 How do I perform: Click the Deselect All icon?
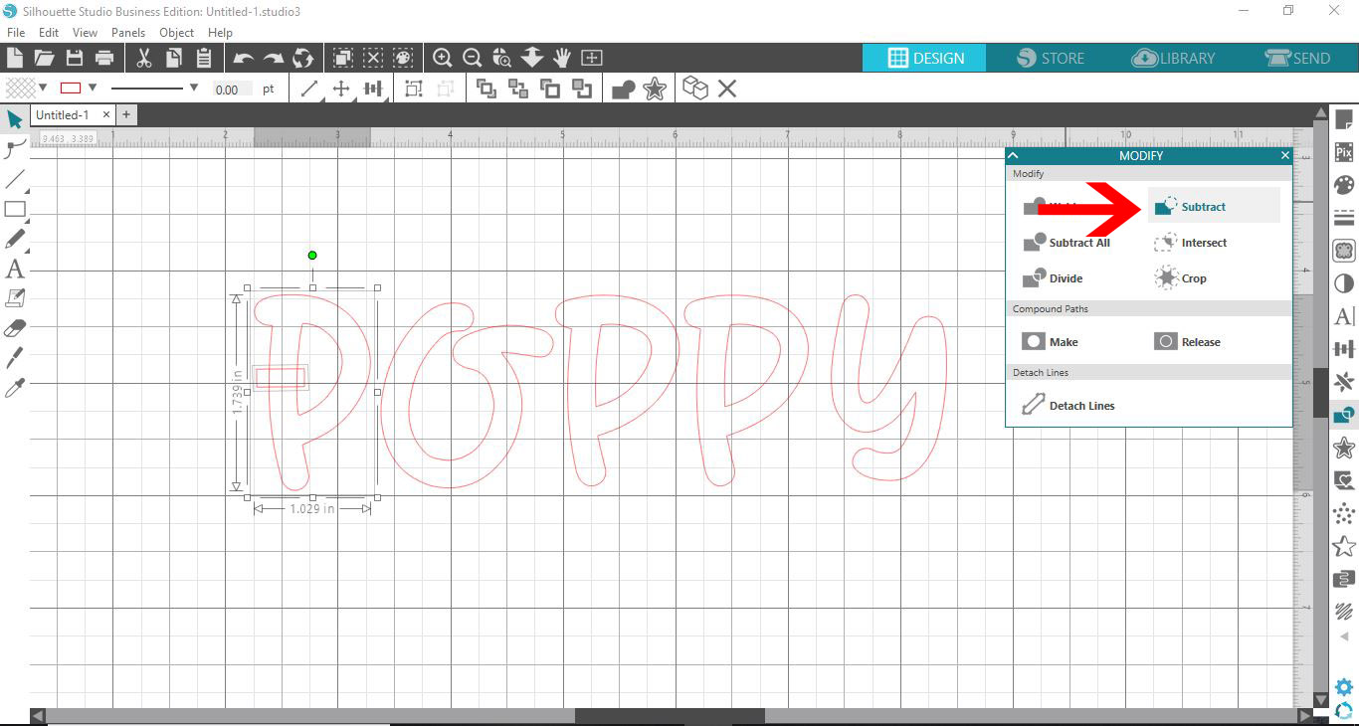coord(372,58)
